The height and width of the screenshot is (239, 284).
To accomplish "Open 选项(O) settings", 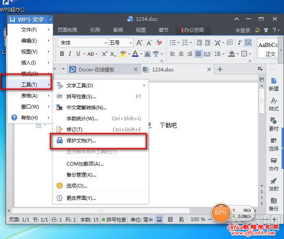I will click(100, 186).
